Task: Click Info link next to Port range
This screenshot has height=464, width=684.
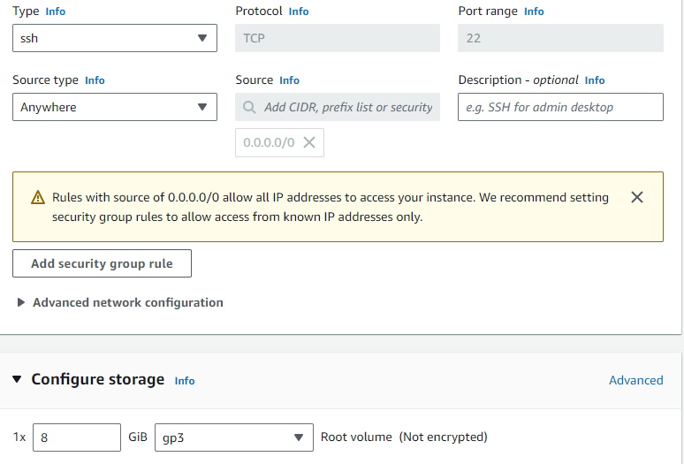Action: [534, 11]
